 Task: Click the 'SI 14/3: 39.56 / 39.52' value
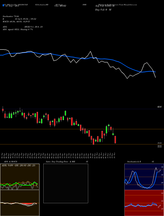(26, 19)
